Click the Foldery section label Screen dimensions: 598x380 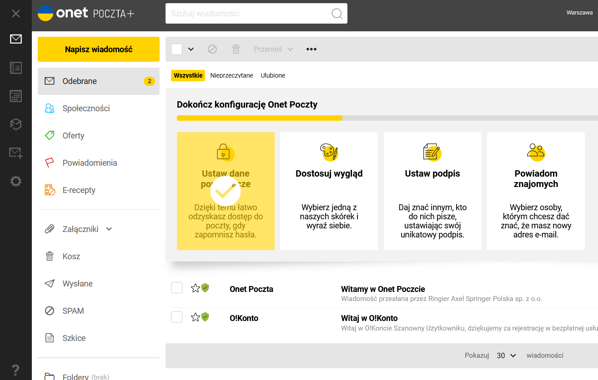(x=75, y=376)
